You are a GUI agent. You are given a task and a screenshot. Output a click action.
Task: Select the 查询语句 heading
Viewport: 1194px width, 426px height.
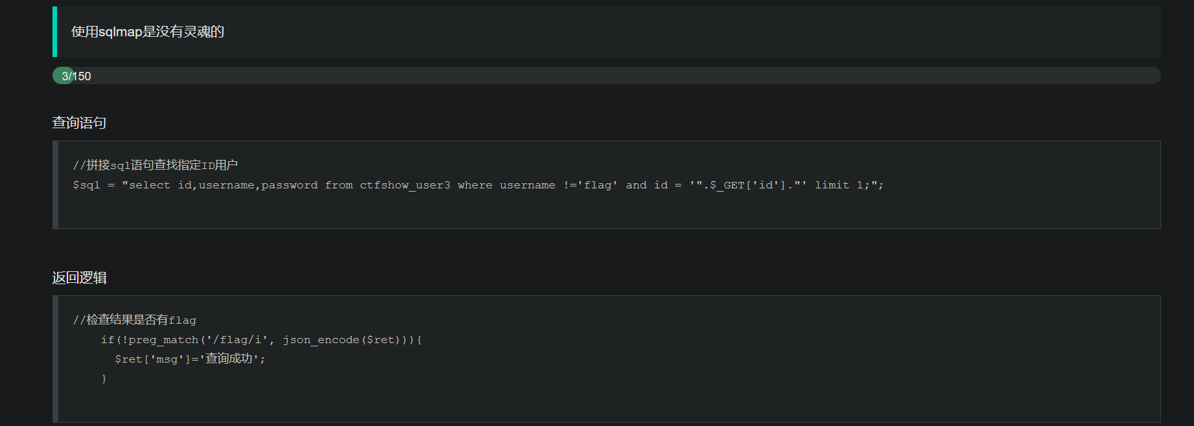[x=79, y=122]
